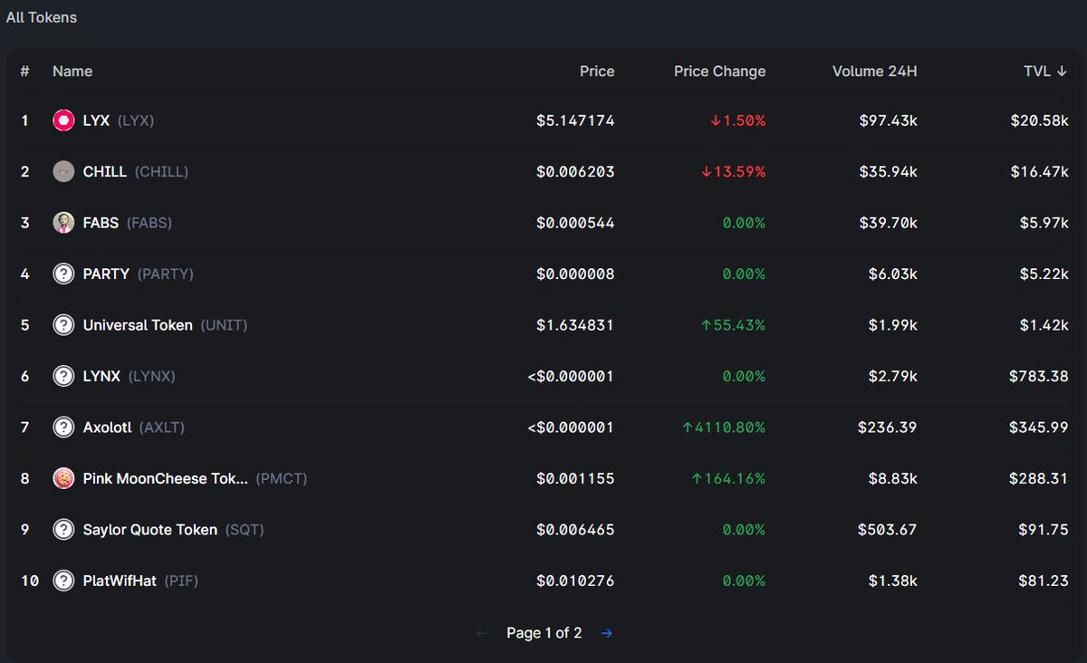Click the # rank column header

[25, 72]
